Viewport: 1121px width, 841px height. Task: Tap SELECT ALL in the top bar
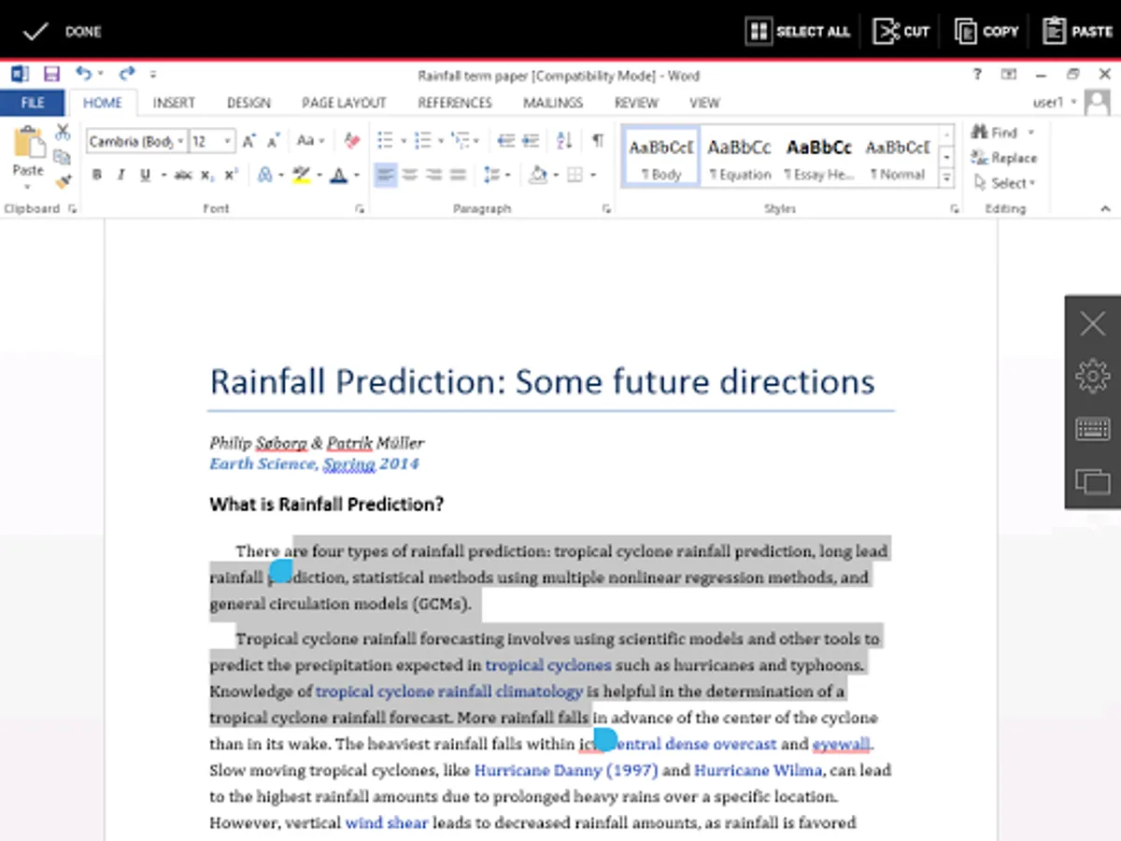point(799,31)
